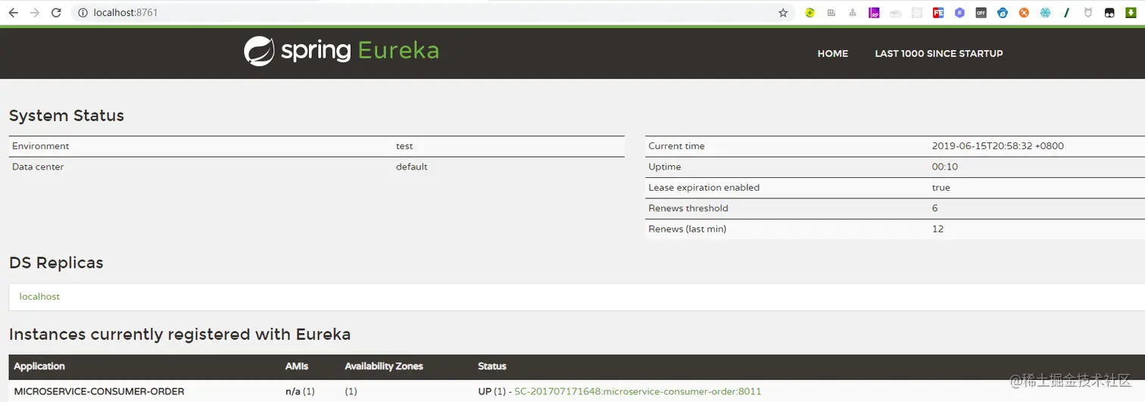1145x402 pixels.
Task: Open the gray sitemap extension icon
Action: click(853, 13)
